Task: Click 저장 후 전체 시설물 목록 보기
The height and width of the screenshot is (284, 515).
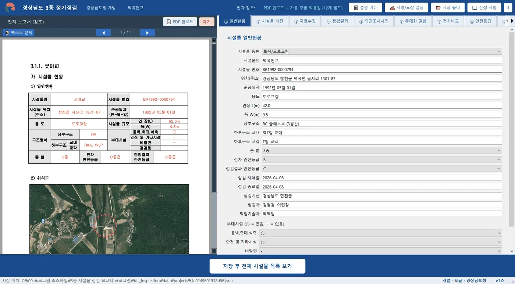Action: [x=257, y=266]
